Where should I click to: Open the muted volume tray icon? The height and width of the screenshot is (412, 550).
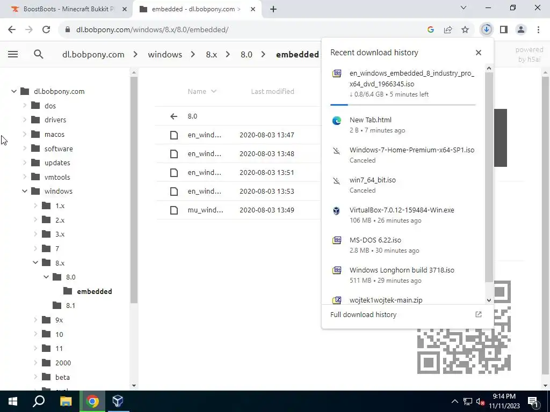click(x=481, y=402)
